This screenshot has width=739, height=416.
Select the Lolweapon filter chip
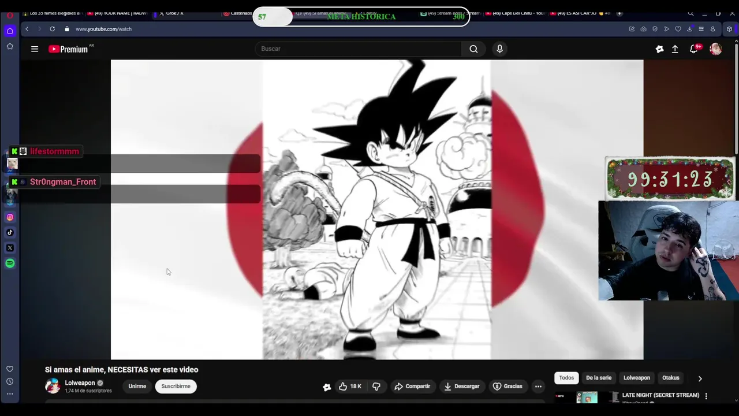click(x=637, y=378)
